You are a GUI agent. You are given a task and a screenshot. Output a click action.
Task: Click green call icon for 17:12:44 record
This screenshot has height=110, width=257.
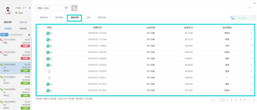pyautogui.click(x=48, y=40)
